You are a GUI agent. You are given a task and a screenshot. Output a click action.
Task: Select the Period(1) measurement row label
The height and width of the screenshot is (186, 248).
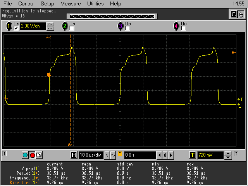point(28,173)
